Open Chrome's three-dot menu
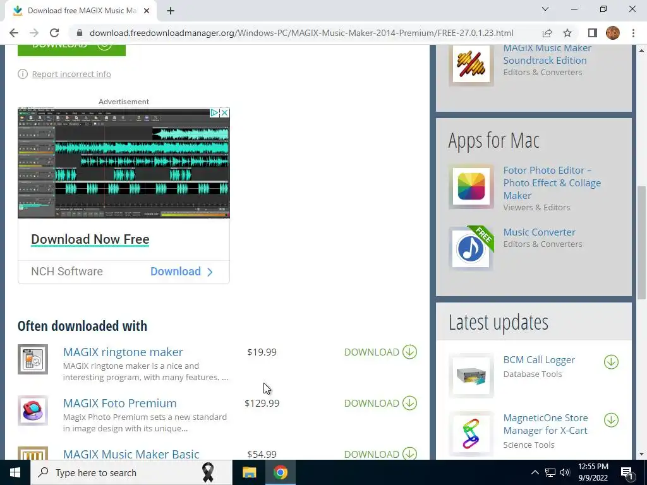Image resolution: width=647 pixels, height=485 pixels. (x=633, y=33)
